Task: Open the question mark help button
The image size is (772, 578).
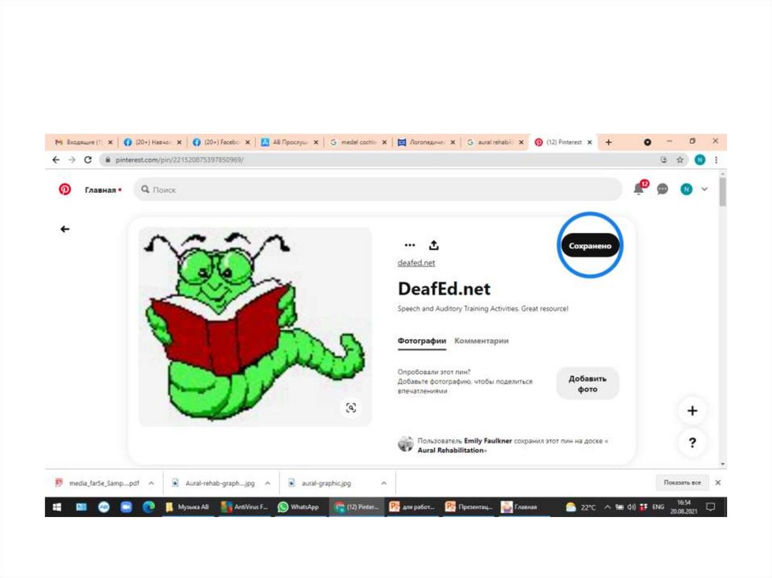Action: 692,442
